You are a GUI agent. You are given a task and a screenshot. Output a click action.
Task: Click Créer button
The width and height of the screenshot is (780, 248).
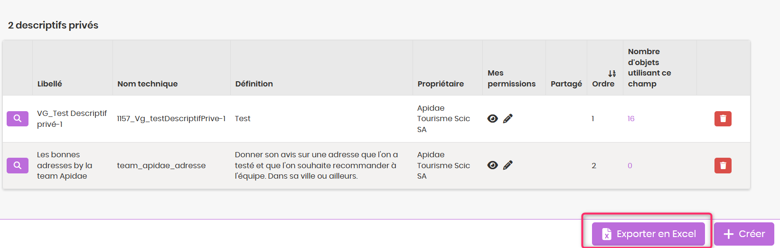click(x=744, y=234)
